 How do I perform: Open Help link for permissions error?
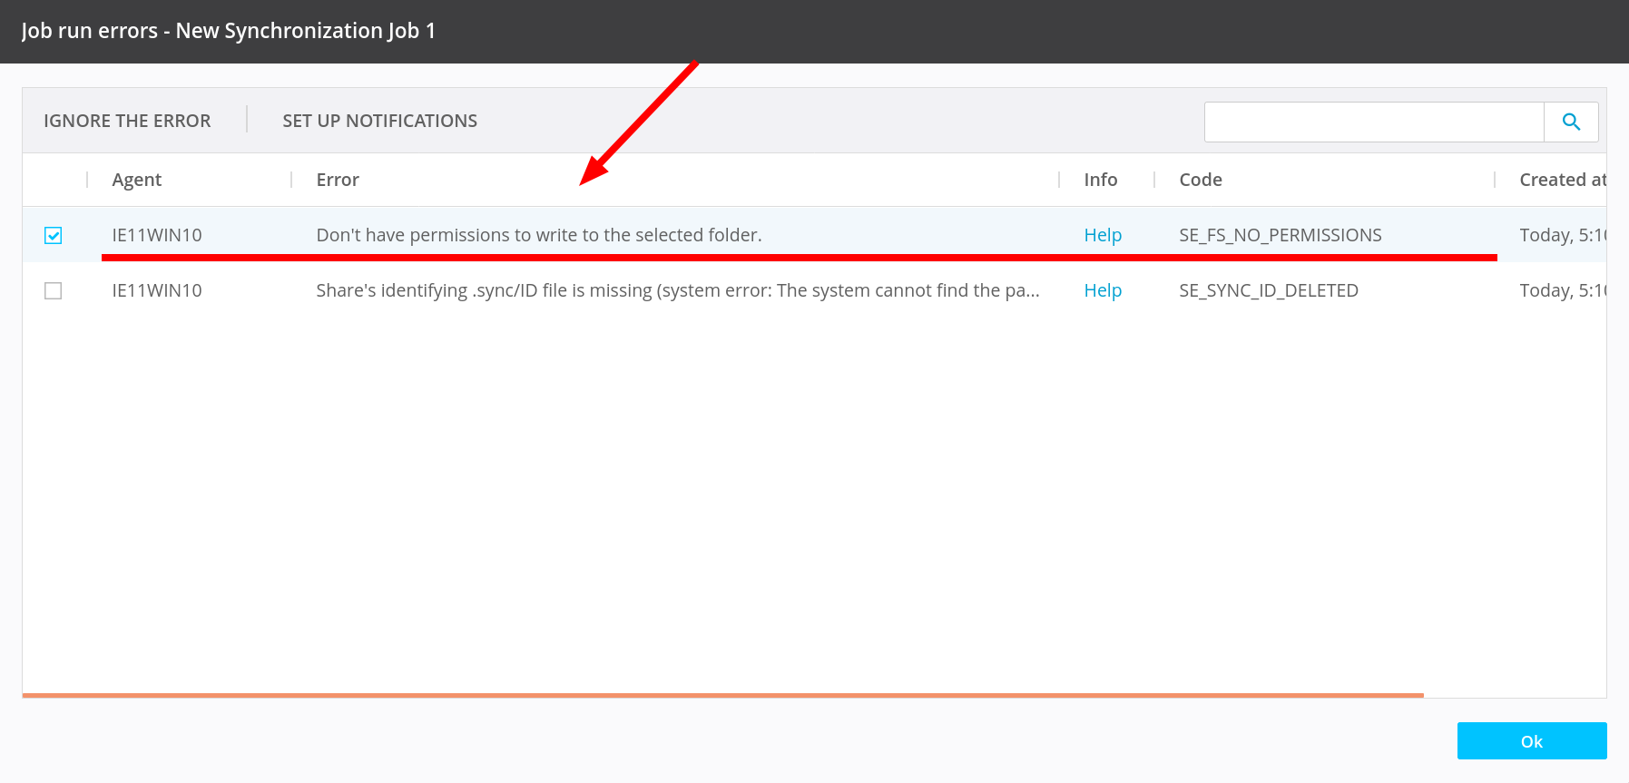(1103, 235)
